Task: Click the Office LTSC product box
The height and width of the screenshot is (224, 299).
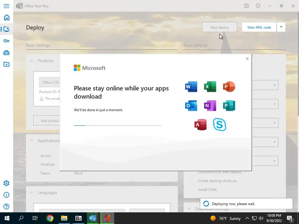Action: point(49,82)
